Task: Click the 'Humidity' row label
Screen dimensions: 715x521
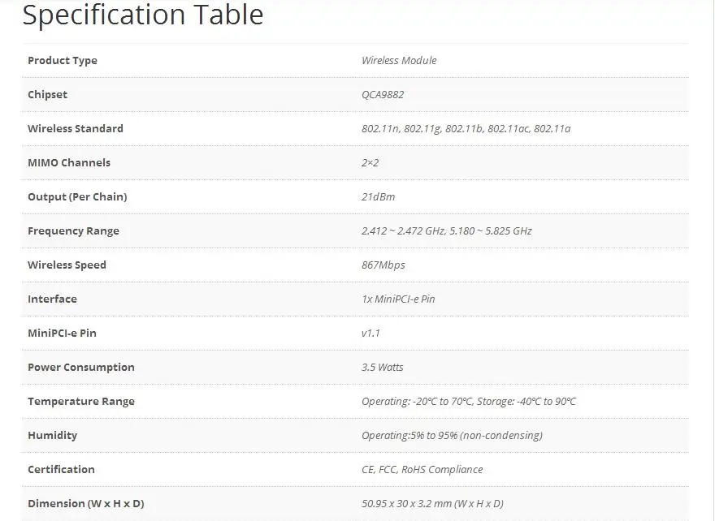Action: point(53,435)
